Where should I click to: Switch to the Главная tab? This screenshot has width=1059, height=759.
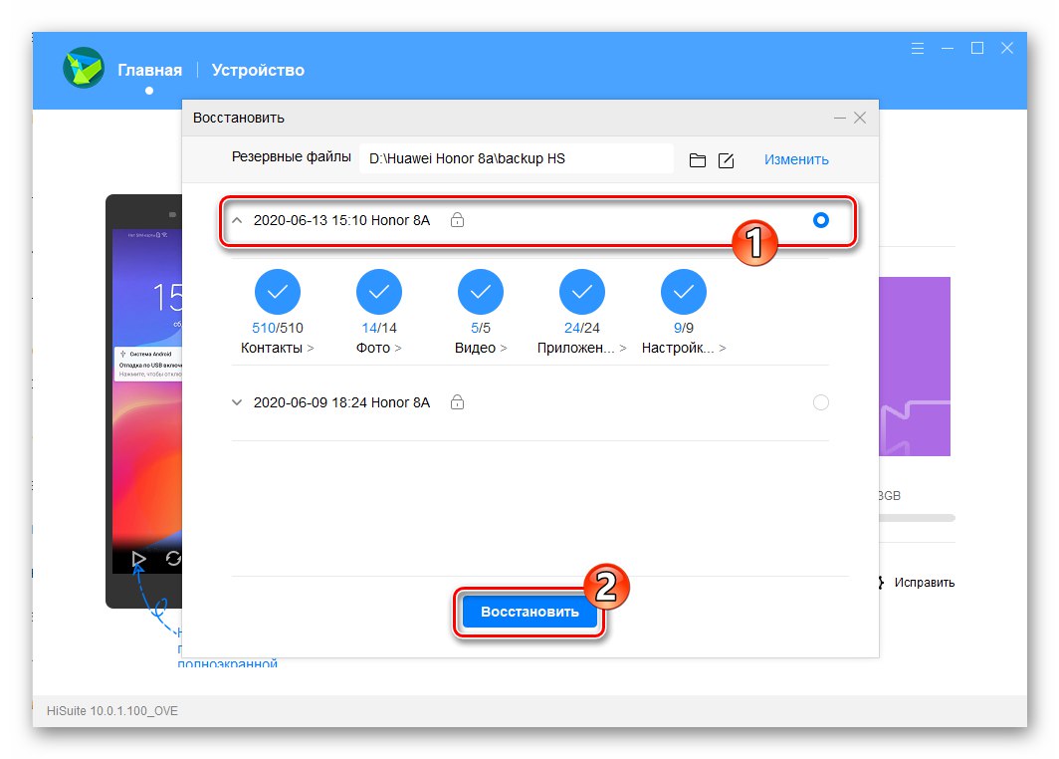150,70
